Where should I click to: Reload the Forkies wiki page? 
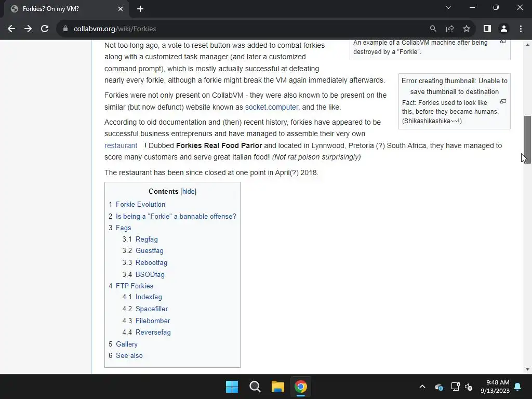click(x=45, y=29)
